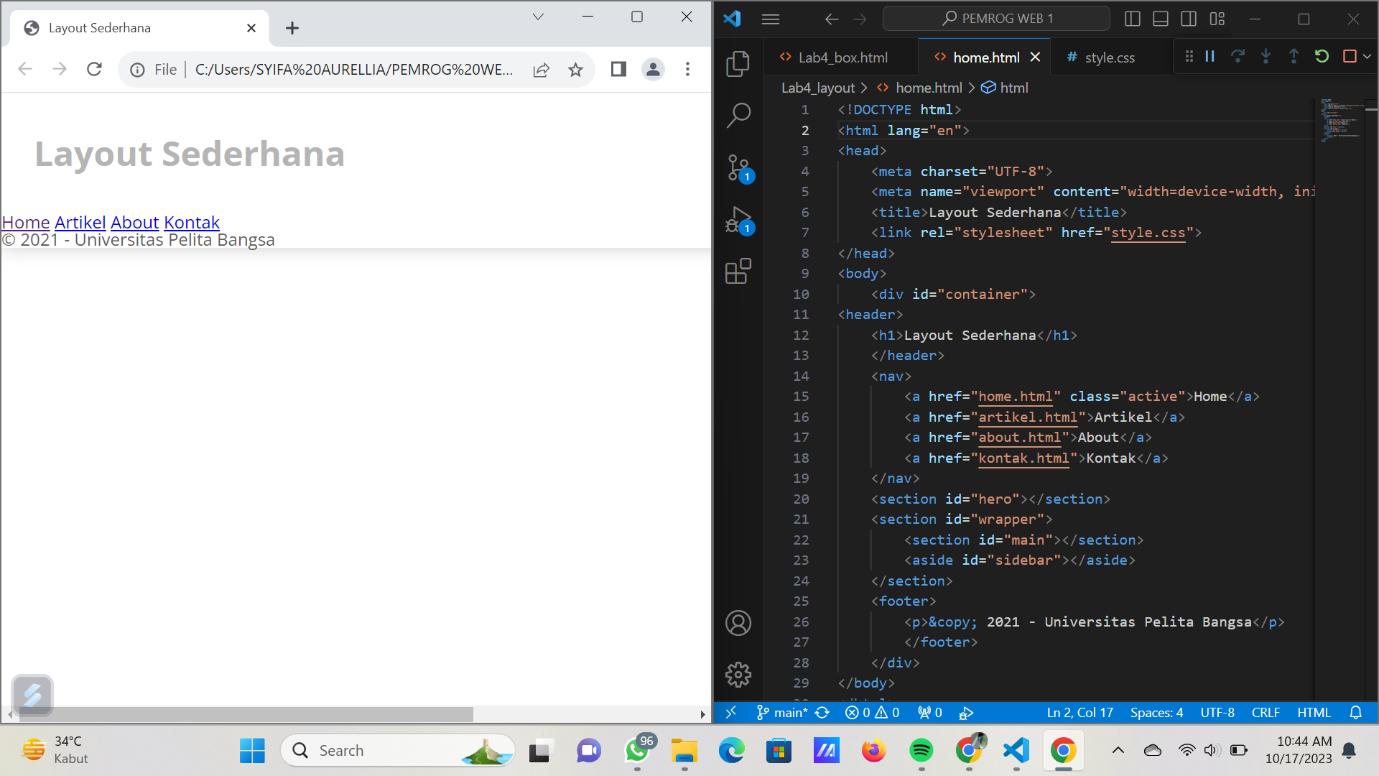Click the main* branch in the status bar
This screenshot has width=1379, height=776.
(782, 712)
